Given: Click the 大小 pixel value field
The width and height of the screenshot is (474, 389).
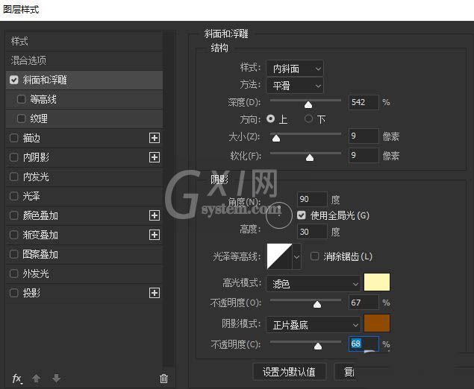Looking at the screenshot, I should [x=364, y=136].
